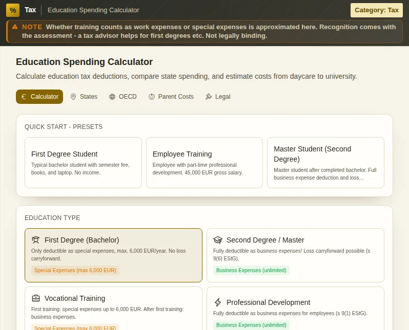This screenshot has width=409, height=330.
Task: Click the EDUCATION TYPE section label
Action: (x=52, y=218)
